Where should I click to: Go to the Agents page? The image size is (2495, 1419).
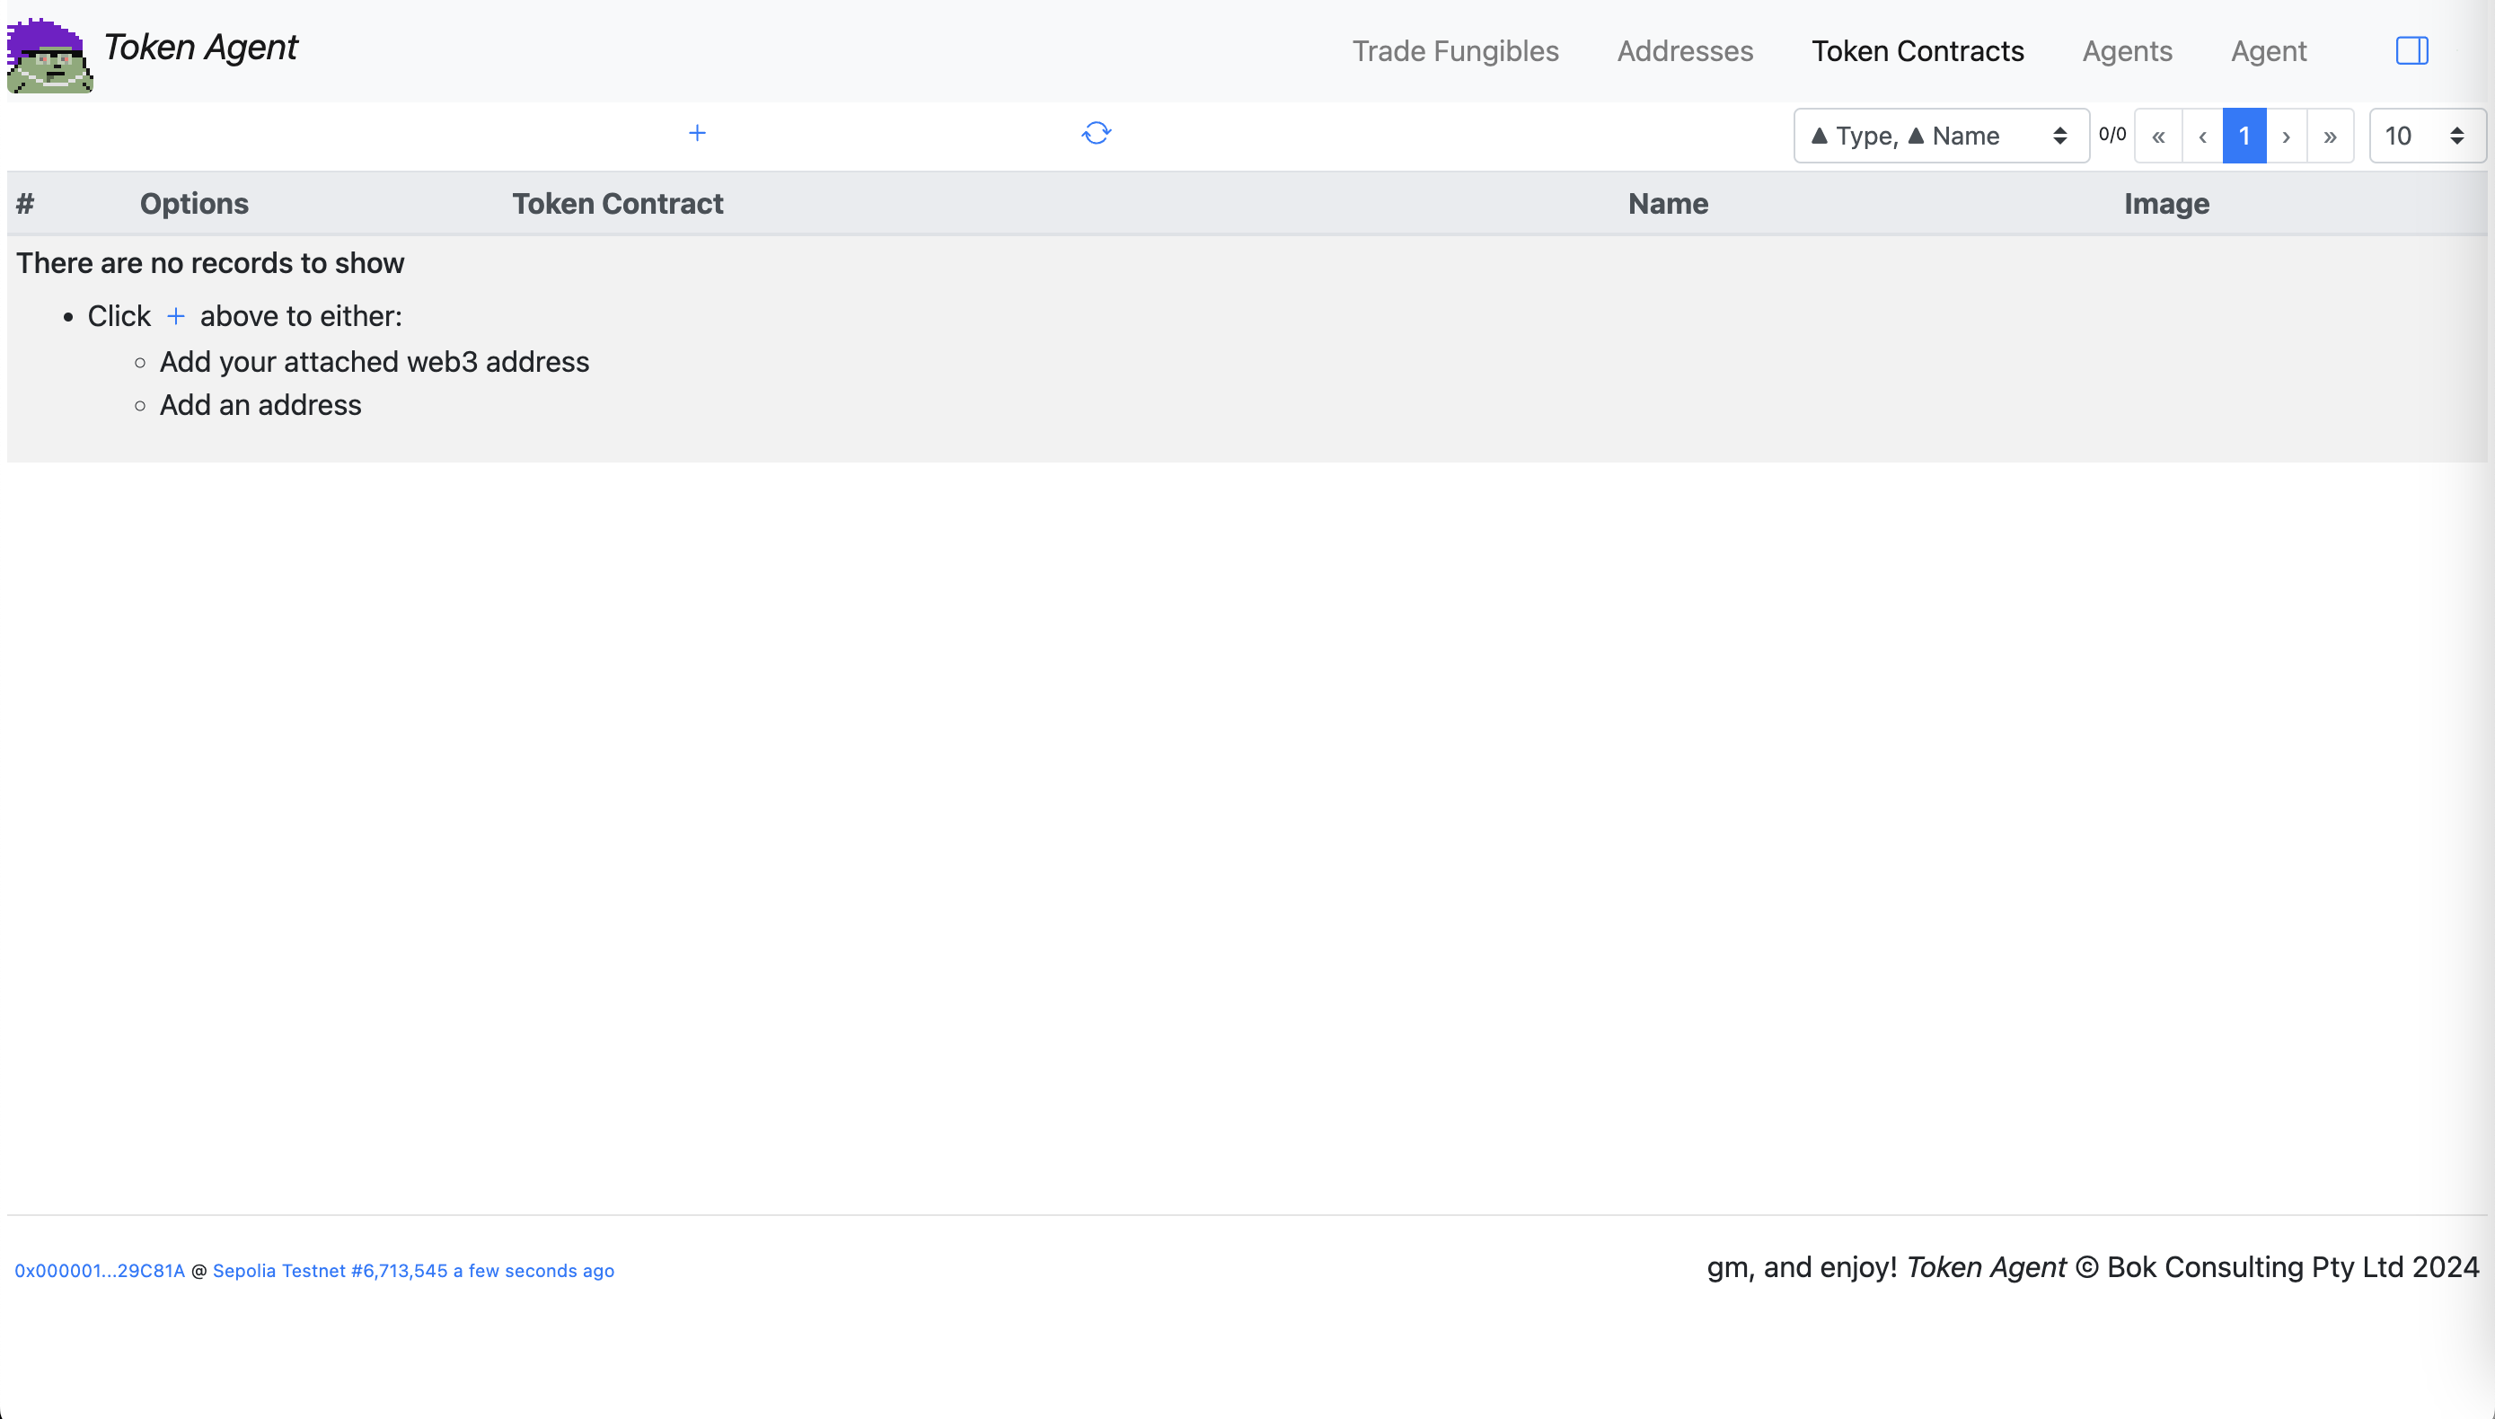(x=2127, y=50)
